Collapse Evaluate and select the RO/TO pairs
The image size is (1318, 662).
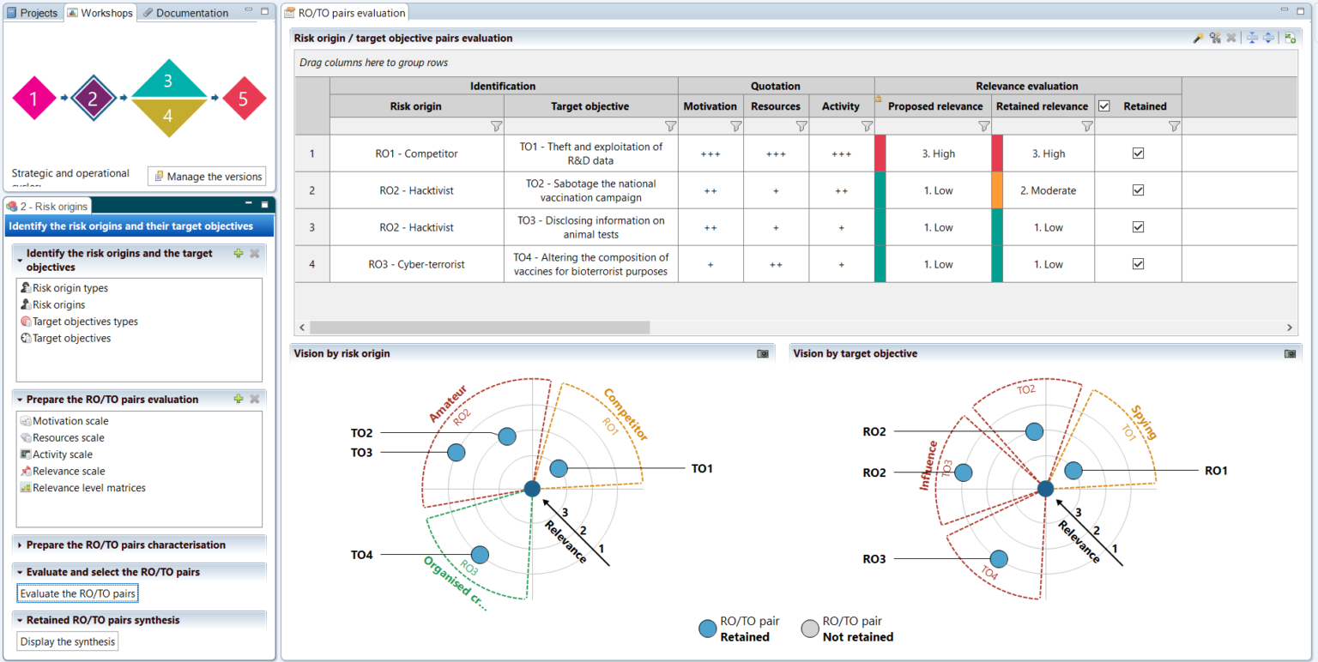point(20,573)
